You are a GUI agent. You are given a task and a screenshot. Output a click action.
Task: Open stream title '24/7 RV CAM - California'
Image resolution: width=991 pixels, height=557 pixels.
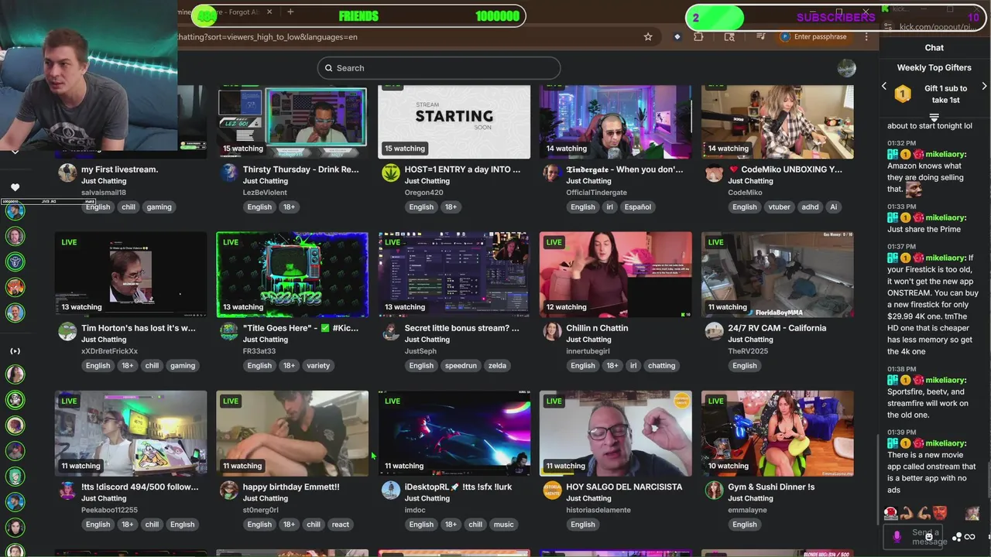[777, 328]
